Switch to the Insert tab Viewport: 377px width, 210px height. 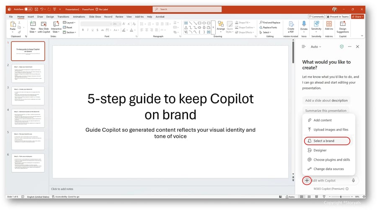(31, 17)
